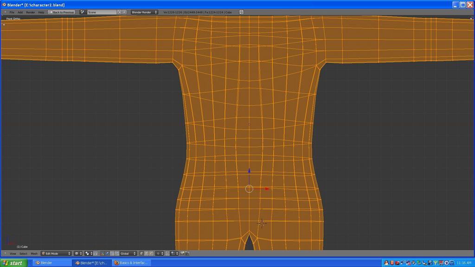Toggle the 3D manipulator widget
Image resolution: width=475 pixels, height=267 pixels.
[x=102, y=254]
